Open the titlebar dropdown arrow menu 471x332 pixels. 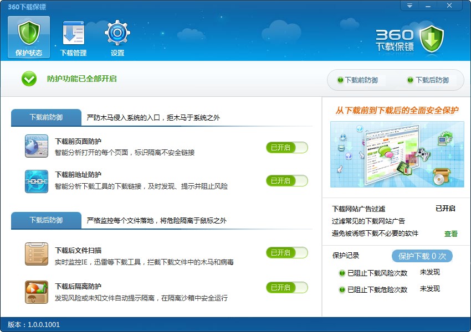point(409,6)
